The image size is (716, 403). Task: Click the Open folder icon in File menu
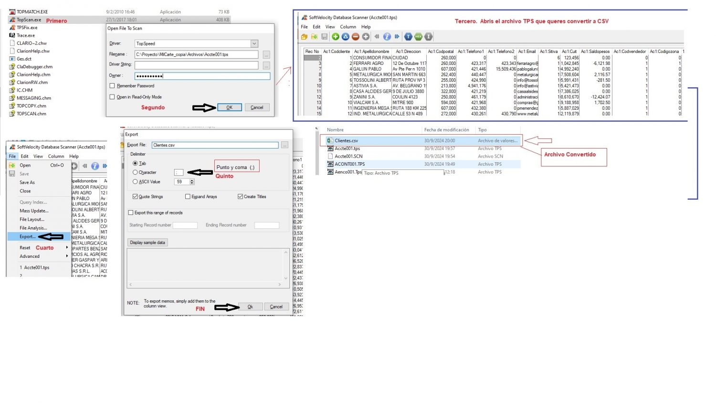pos(12,165)
